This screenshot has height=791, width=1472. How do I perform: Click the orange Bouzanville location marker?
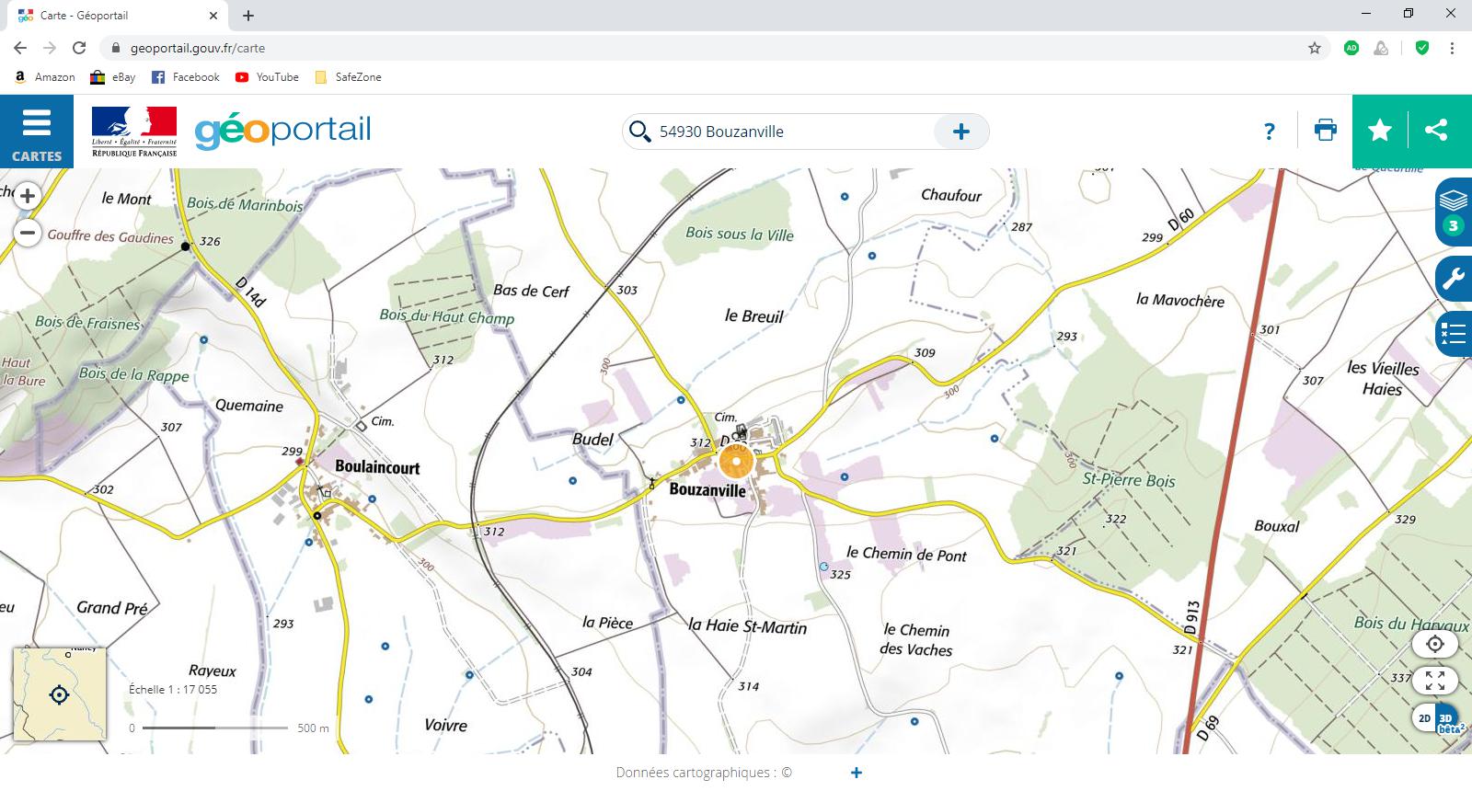click(736, 463)
